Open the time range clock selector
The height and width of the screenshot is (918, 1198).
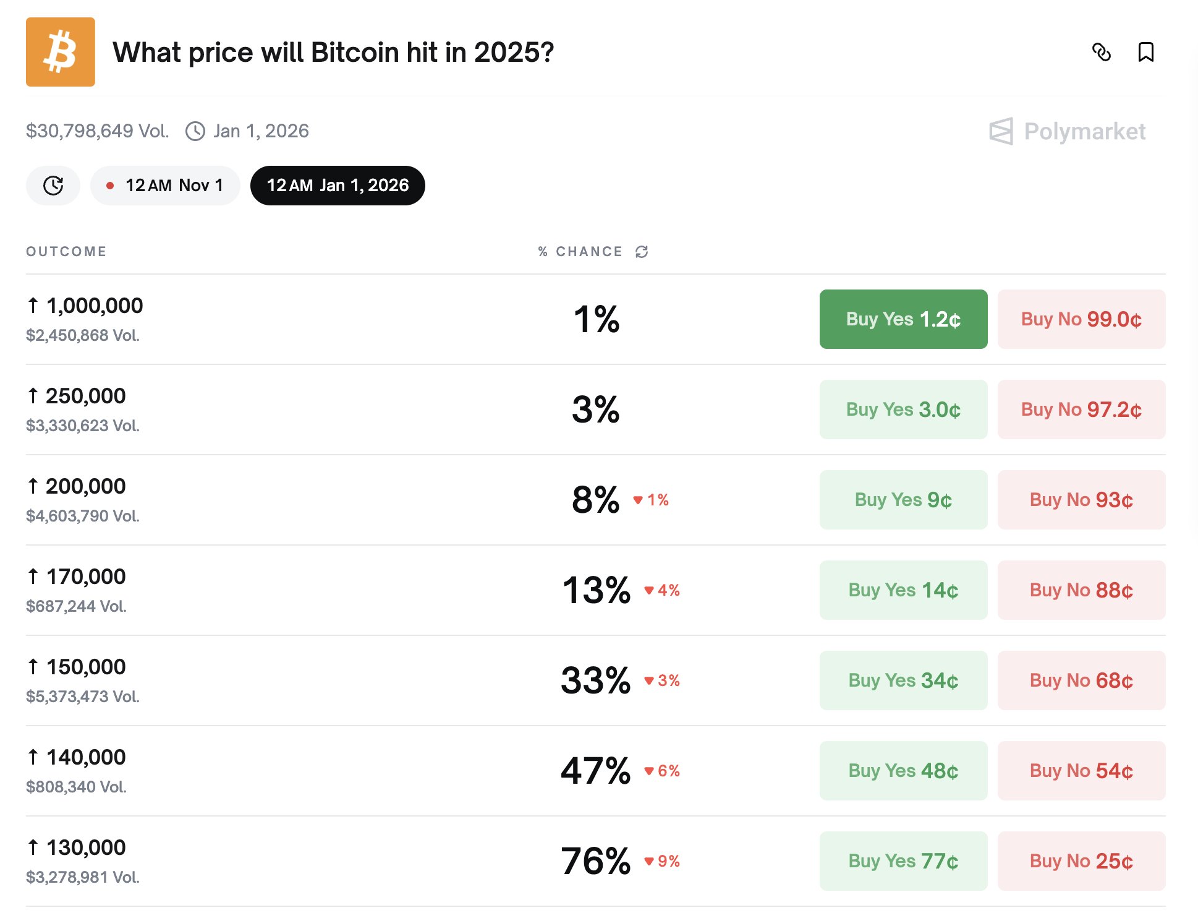click(53, 184)
